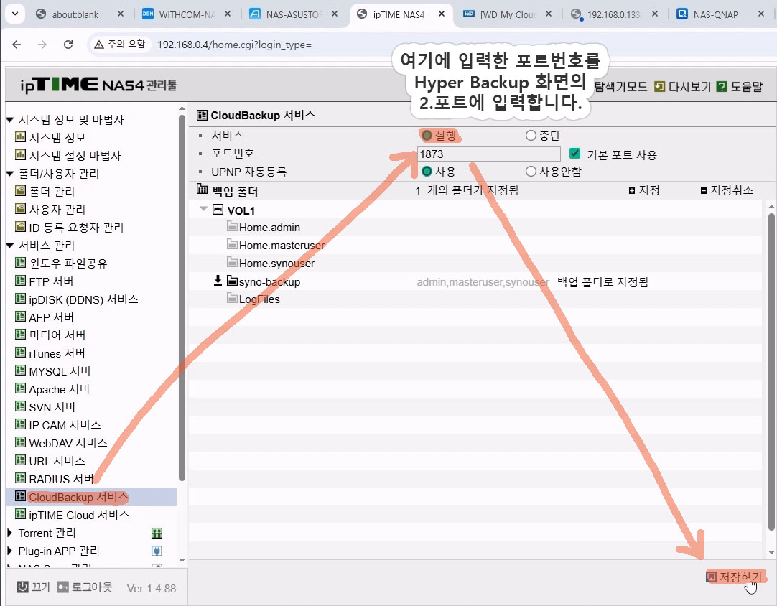Click the 로그아웃 logout icon
Screen dimensions: 777x606
(63, 587)
